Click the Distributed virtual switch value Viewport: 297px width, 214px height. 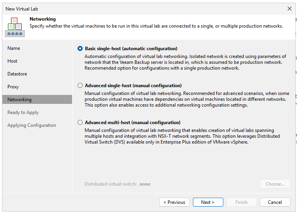[145, 184]
